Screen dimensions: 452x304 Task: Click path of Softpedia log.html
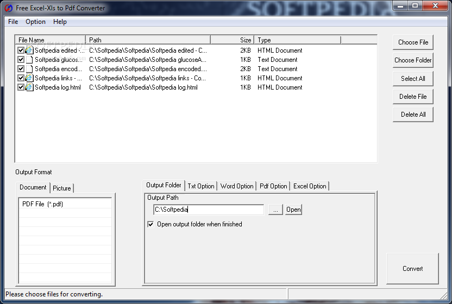tap(143, 87)
